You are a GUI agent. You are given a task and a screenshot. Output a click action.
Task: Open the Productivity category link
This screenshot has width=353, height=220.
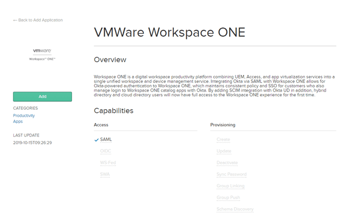[24, 116]
